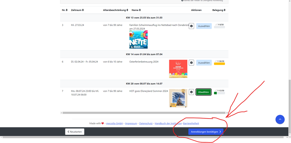Viewport: 291px width, 143px height.
Task: Click the table's horizontal scrollbar
Action: click(x=144, y=113)
